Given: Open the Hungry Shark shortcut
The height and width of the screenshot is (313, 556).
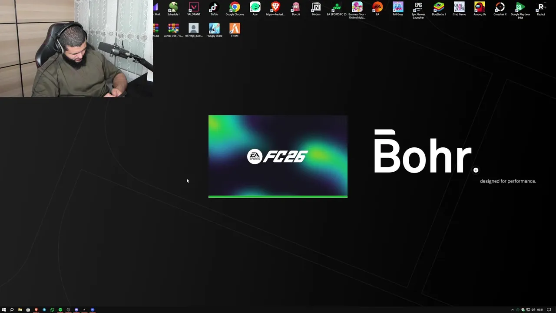Looking at the screenshot, I should (214, 30).
